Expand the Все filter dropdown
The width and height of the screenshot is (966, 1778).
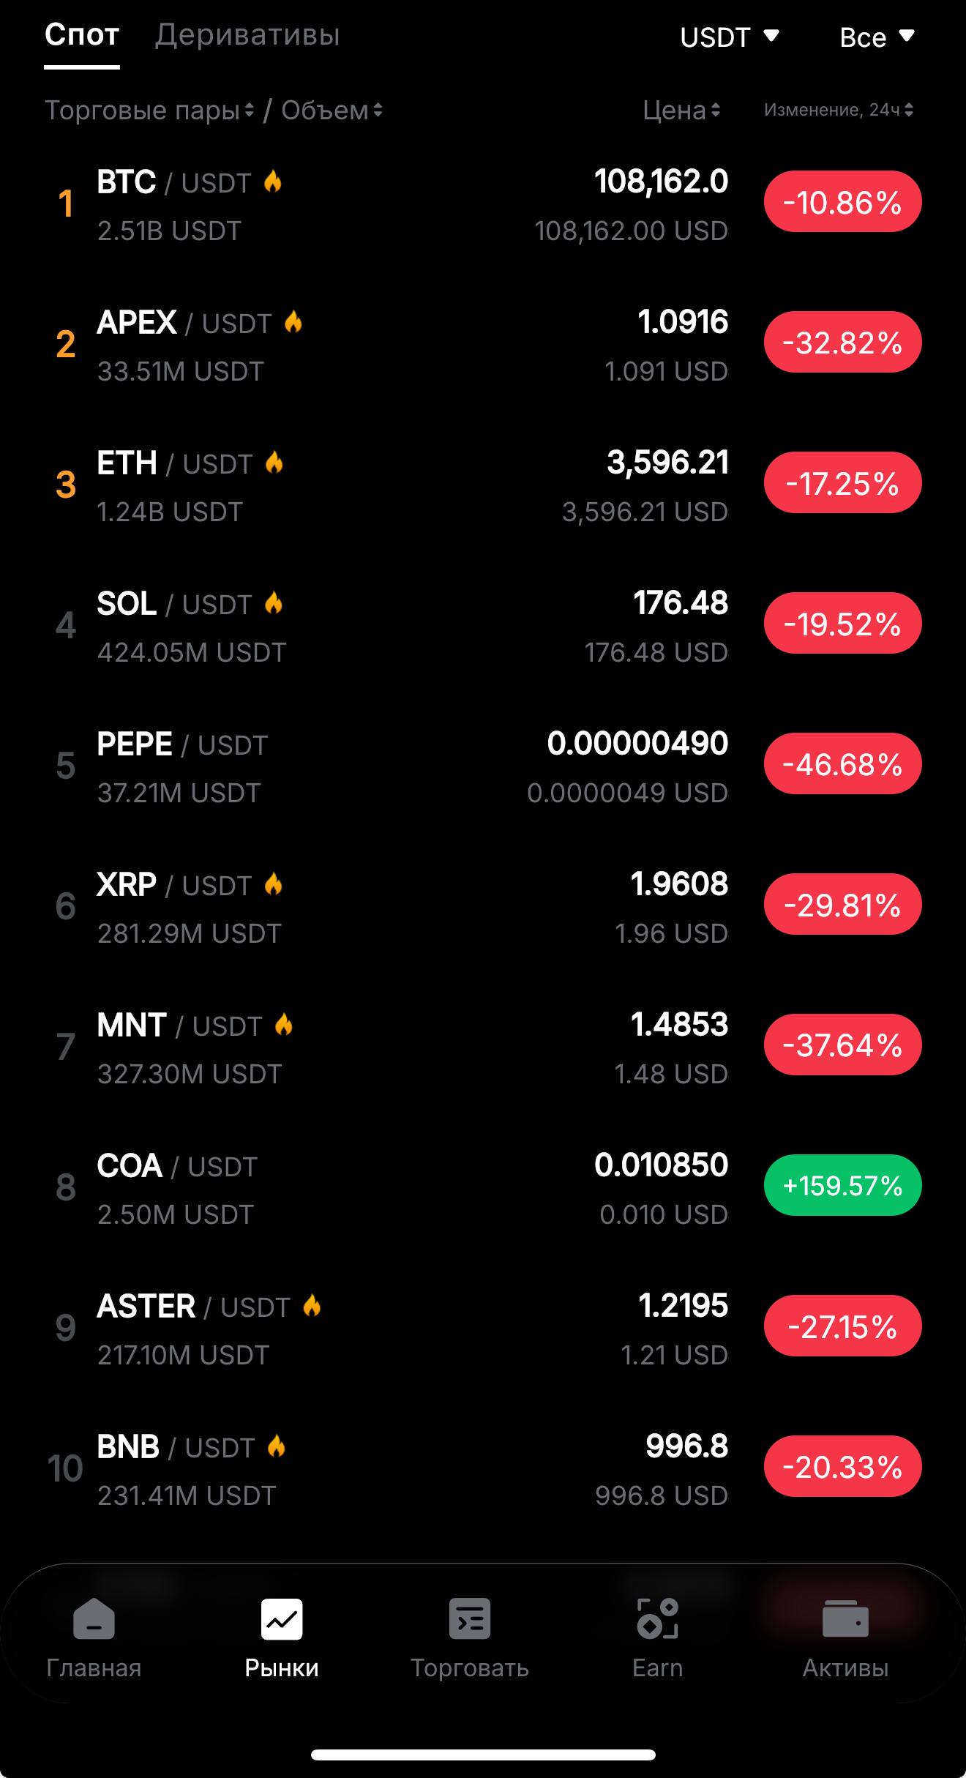tap(876, 37)
